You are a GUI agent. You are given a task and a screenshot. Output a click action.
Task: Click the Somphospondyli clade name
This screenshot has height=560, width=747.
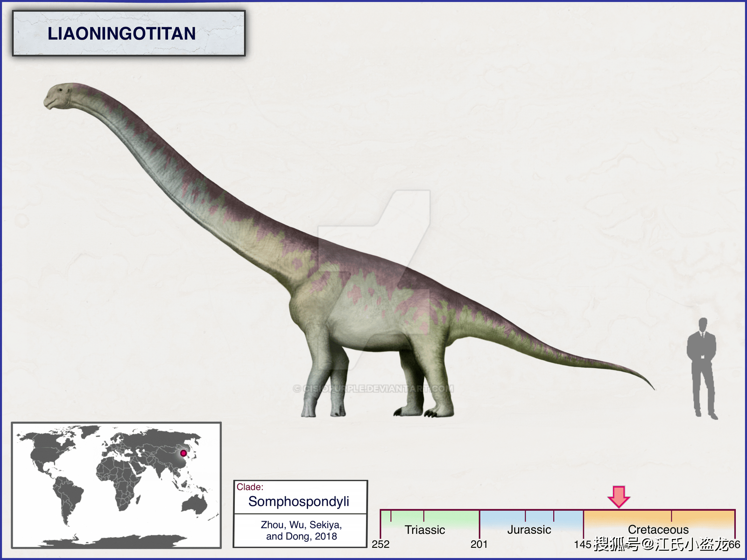click(x=299, y=502)
